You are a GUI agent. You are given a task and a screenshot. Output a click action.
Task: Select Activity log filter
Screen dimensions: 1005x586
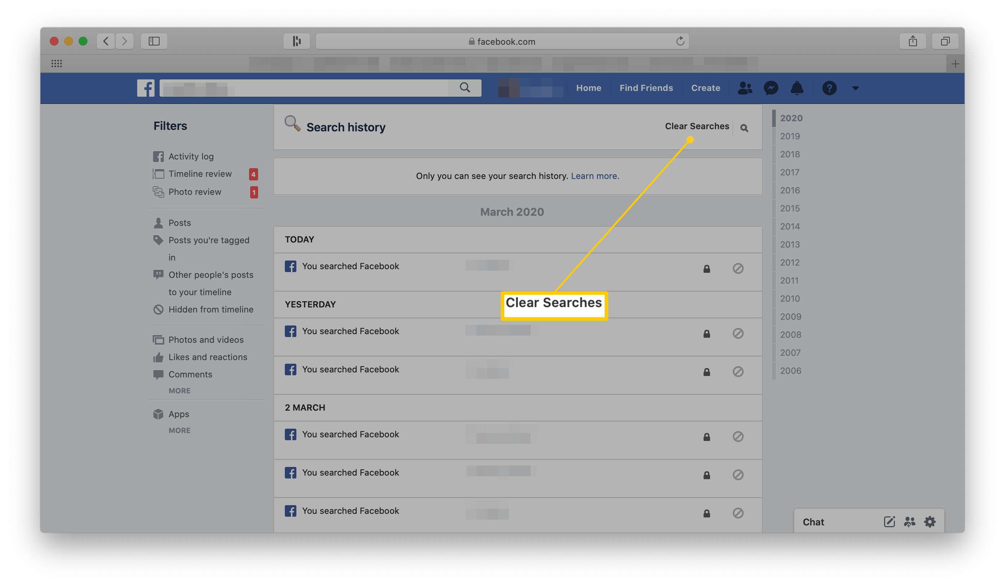coord(191,156)
